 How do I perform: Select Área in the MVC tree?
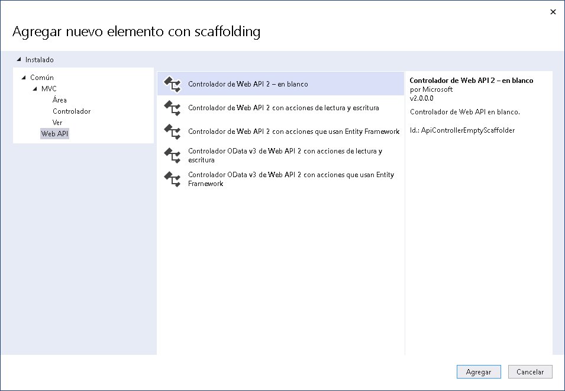pyautogui.click(x=60, y=100)
